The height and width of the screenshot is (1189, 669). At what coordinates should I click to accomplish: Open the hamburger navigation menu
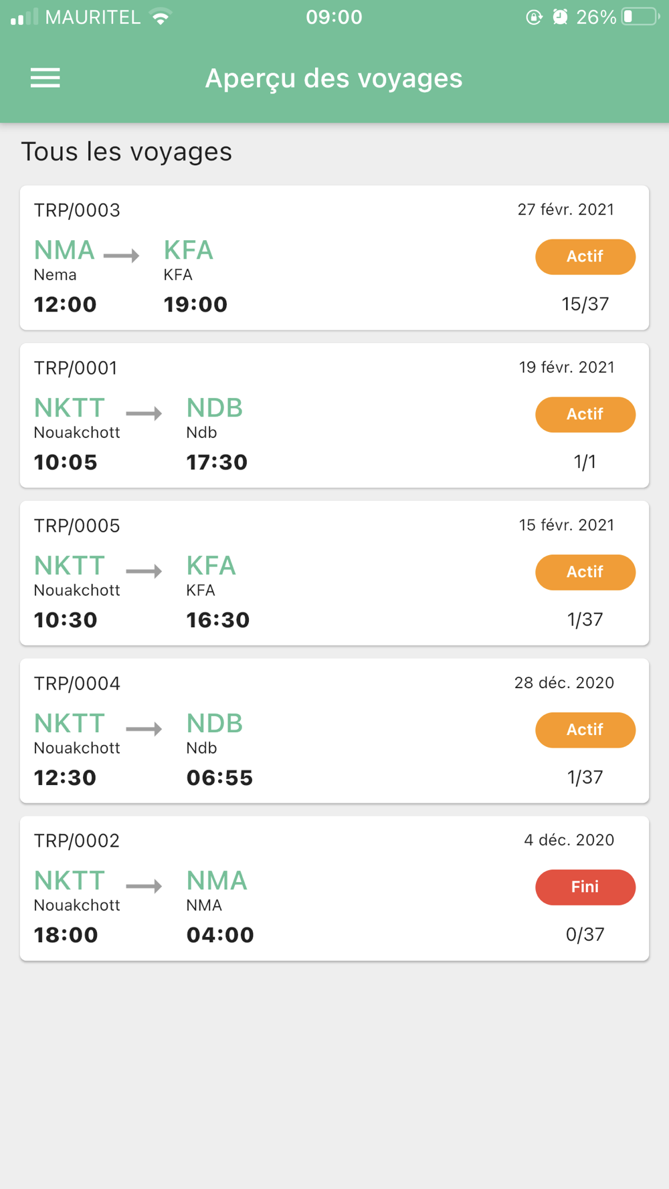tap(45, 78)
